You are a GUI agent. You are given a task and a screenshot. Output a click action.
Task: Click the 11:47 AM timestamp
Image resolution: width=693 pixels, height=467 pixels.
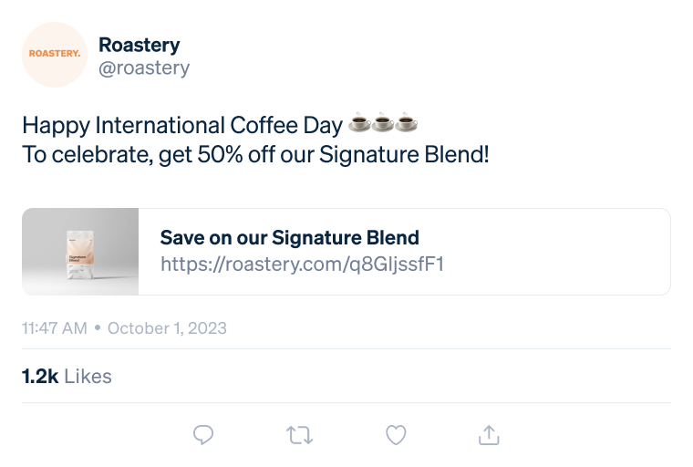click(55, 328)
